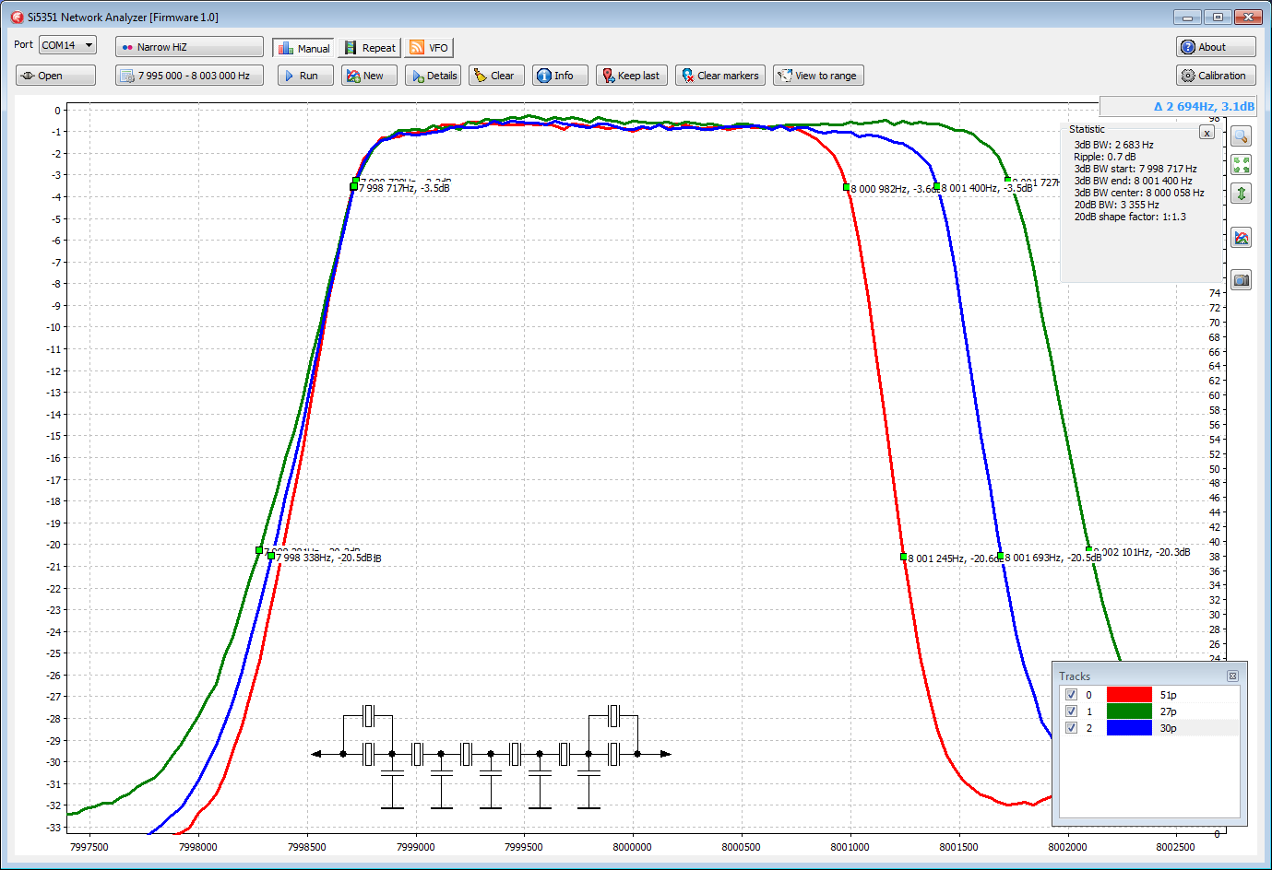This screenshot has height=870, width=1272.
Task: Click the Clear markers button
Action: [719, 76]
